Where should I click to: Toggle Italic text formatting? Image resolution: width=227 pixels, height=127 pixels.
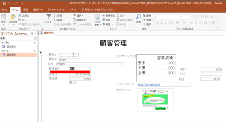click(161, 23)
